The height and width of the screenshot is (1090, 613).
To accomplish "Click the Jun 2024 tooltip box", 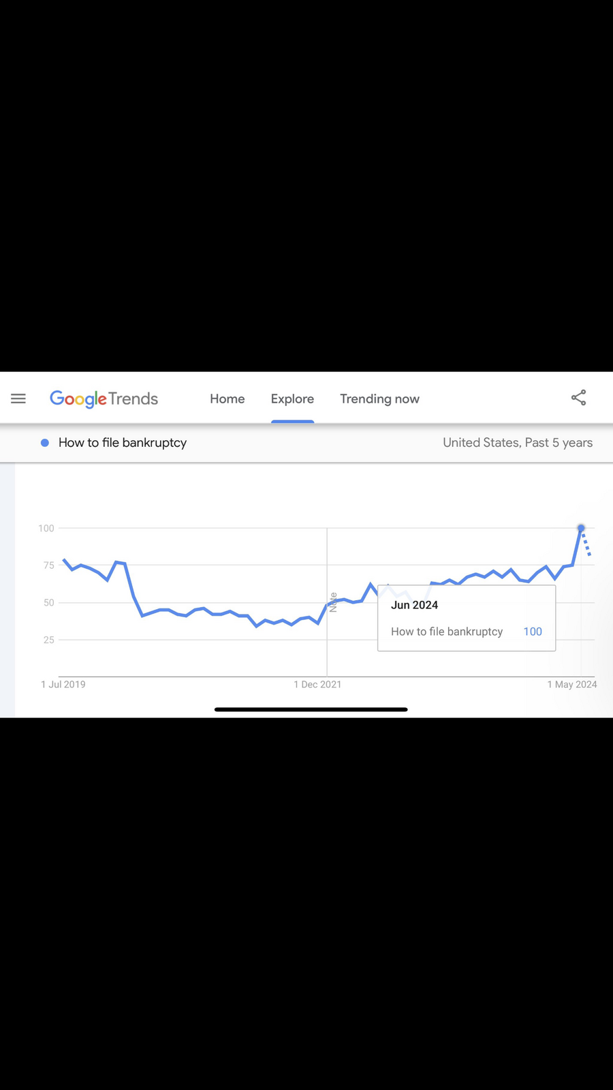I will pyautogui.click(x=467, y=618).
